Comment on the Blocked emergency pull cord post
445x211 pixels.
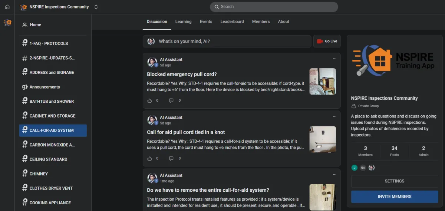coord(171,100)
